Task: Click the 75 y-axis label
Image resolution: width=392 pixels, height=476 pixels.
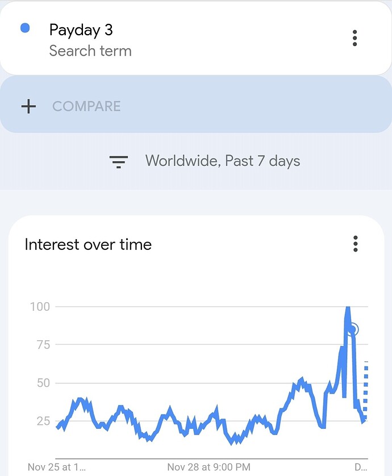Action: pyautogui.click(x=43, y=345)
